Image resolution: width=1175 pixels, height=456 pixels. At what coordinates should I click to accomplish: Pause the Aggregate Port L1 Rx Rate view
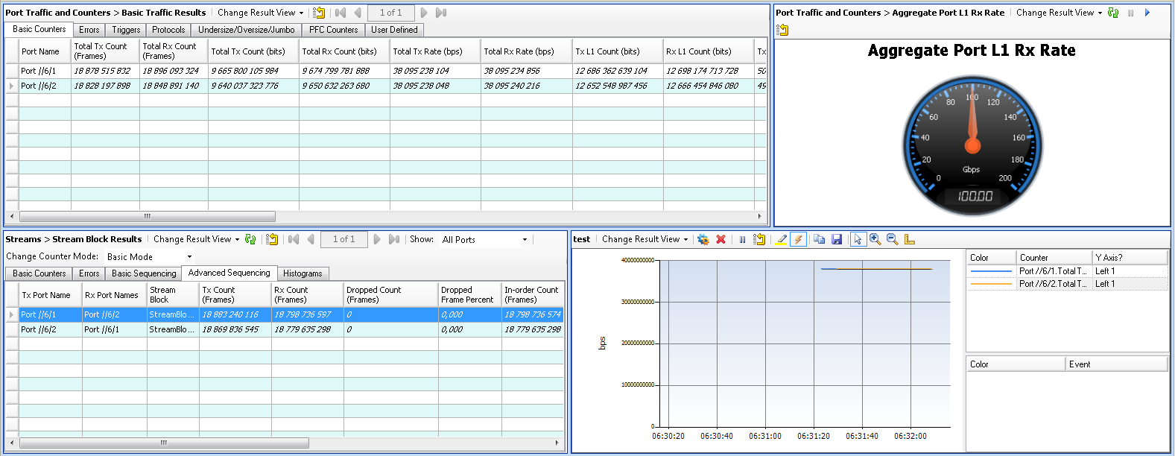1130,13
